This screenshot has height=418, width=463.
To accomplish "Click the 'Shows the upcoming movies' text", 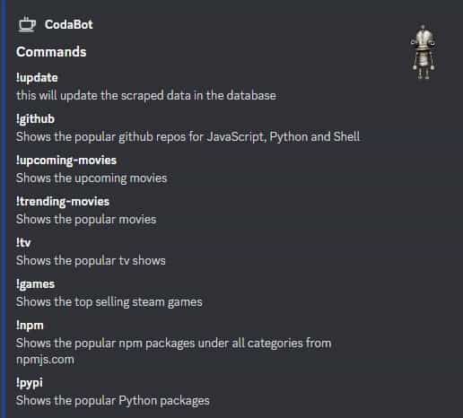I will 92,179.
